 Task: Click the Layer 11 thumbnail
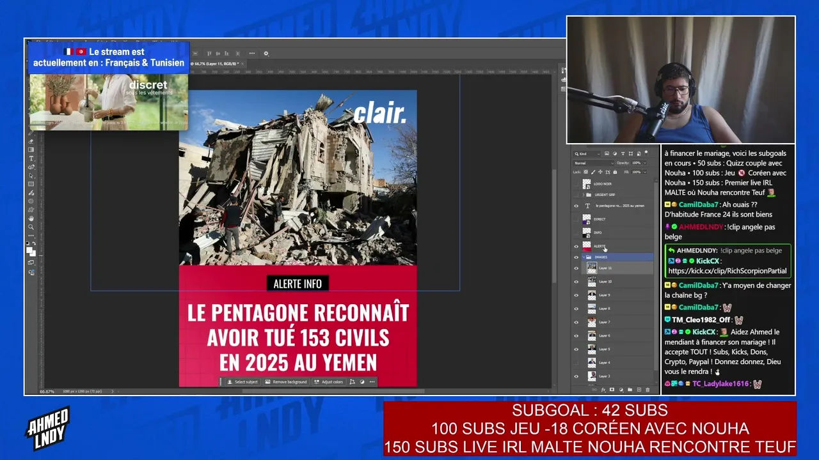pos(592,268)
